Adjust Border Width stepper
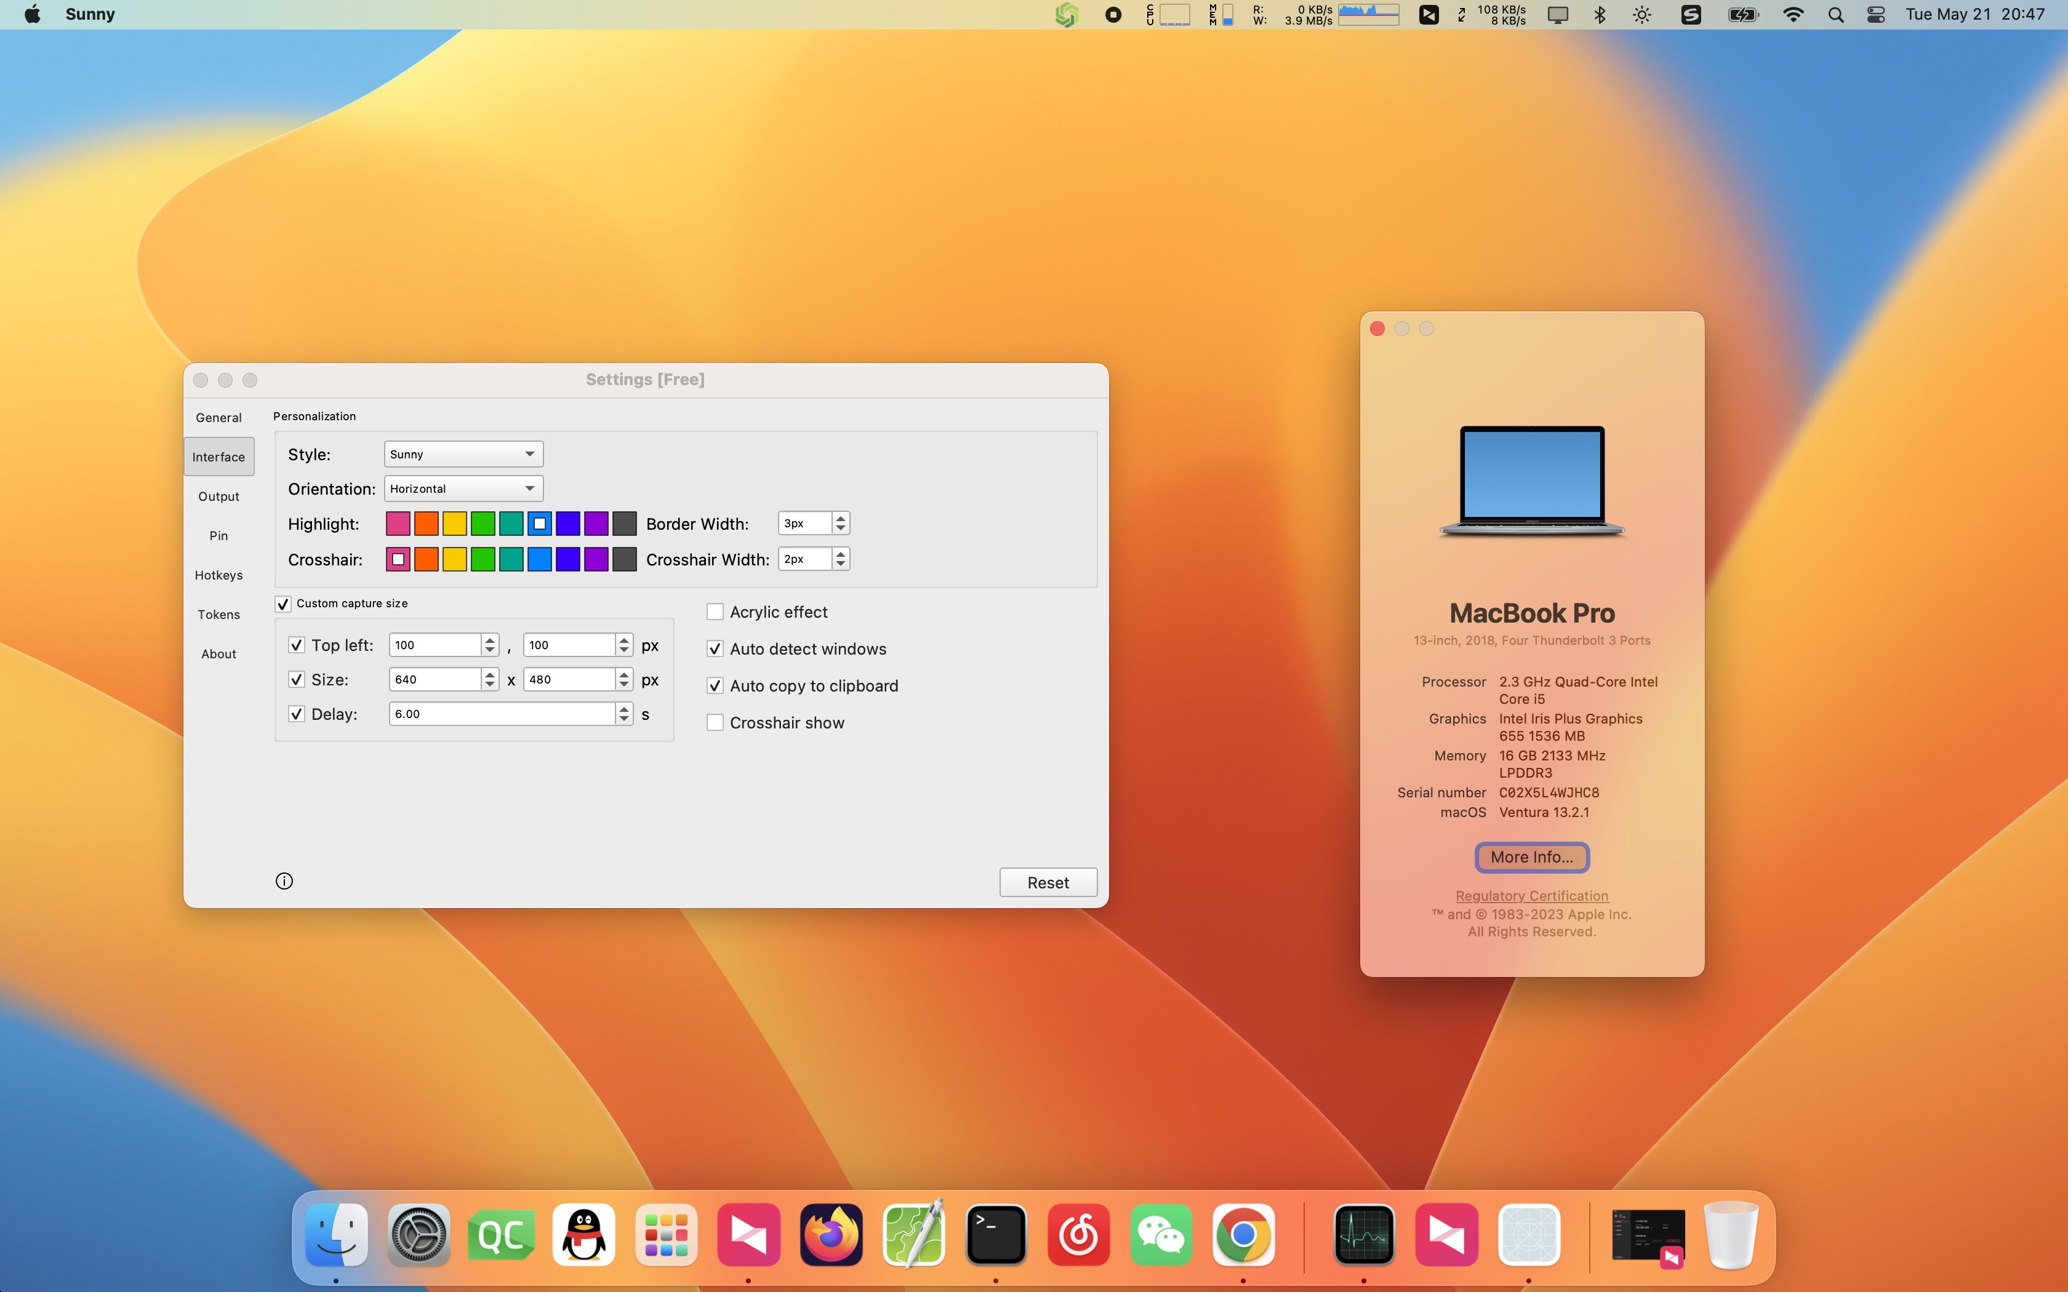This screenshot has height=1292, width=2068. [x=841, y=523]
